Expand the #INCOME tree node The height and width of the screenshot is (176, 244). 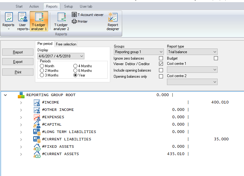tap(21, 103)
